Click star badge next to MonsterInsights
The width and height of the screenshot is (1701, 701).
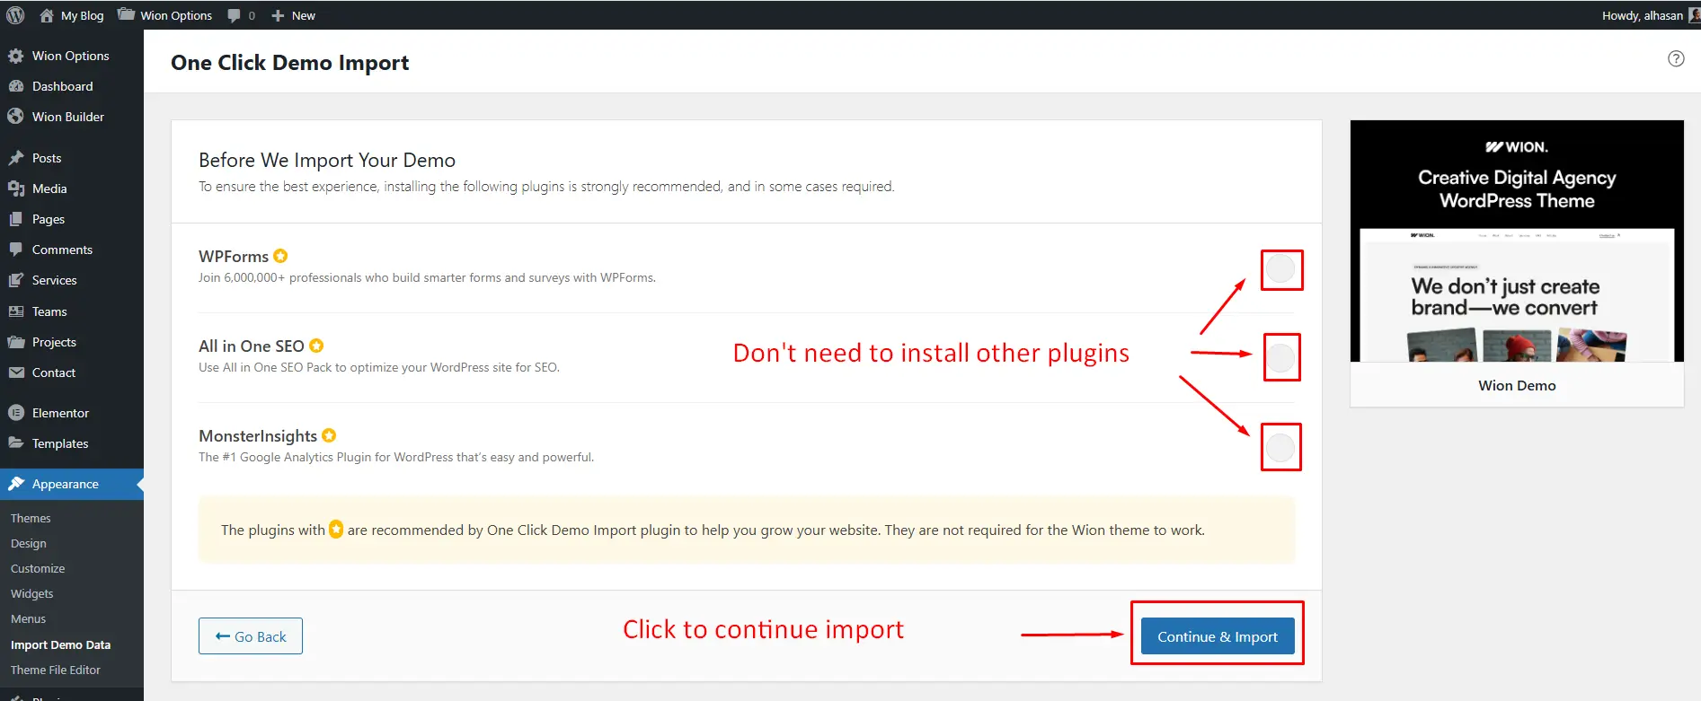point(329,435)
